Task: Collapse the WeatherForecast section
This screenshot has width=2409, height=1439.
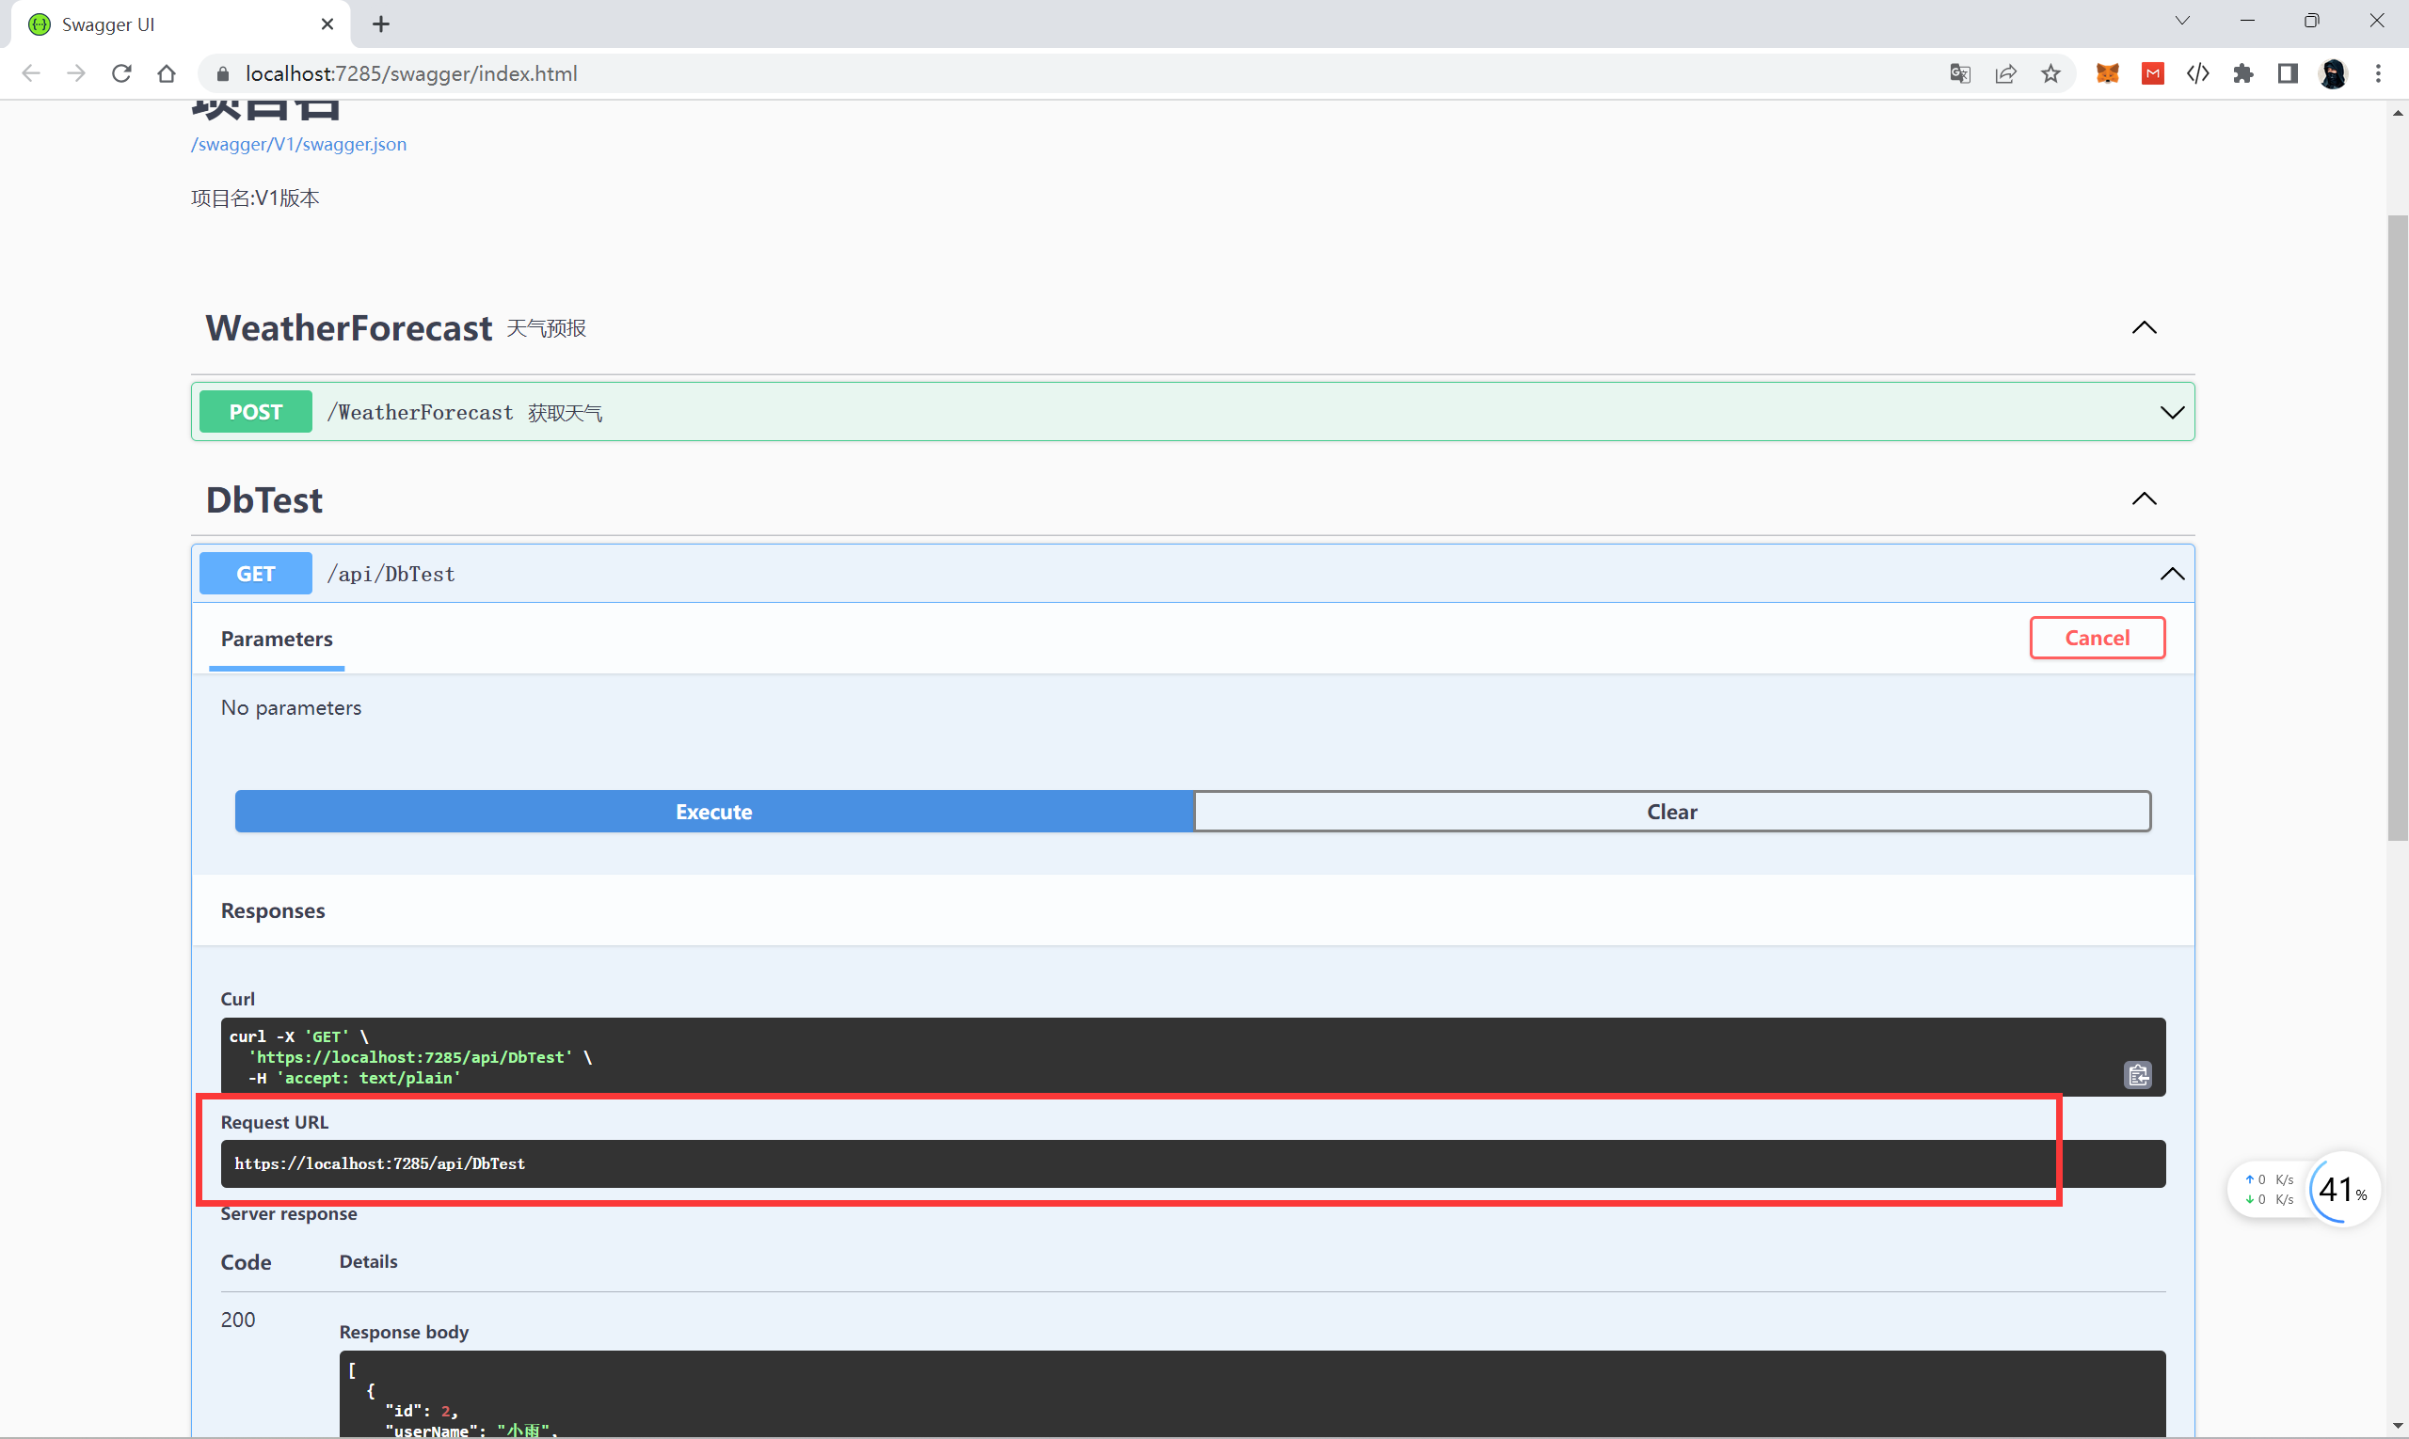Action: [2144, 327]
